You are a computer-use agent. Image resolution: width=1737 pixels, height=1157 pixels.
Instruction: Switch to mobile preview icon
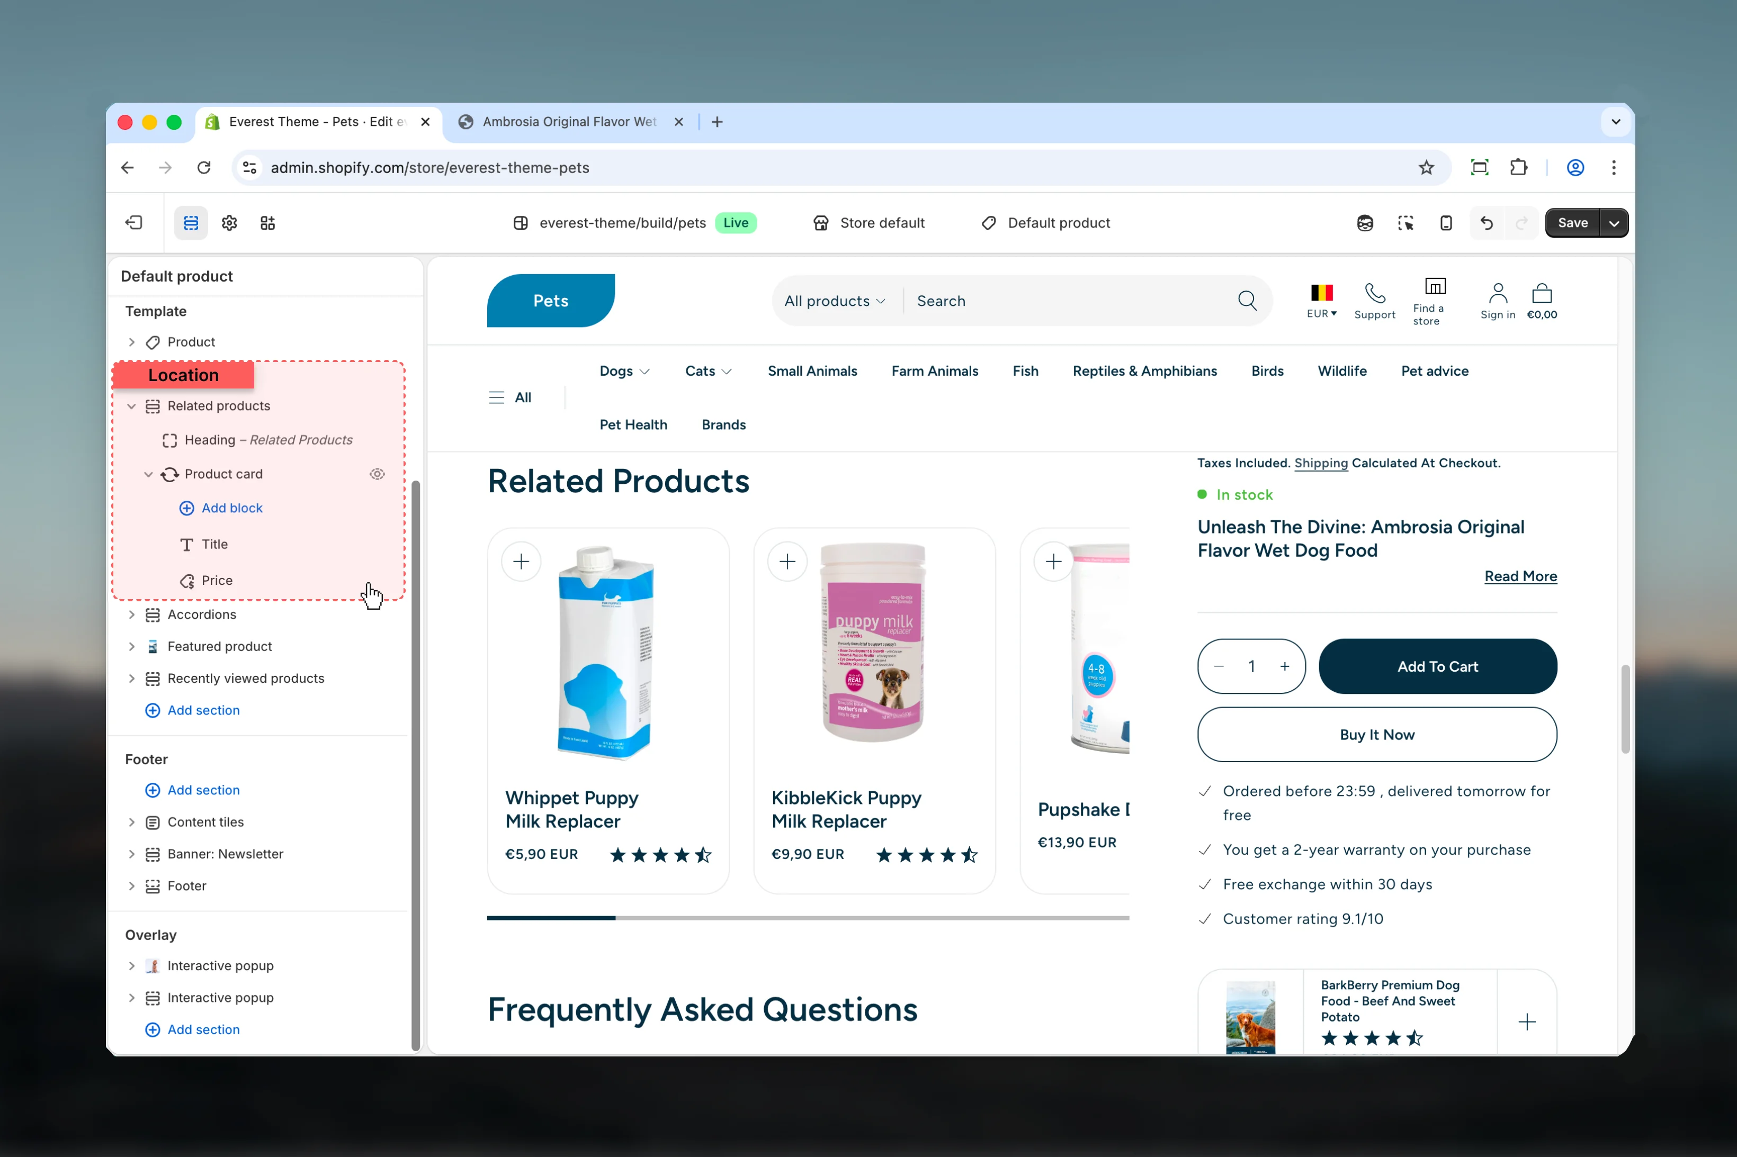(1446, 223)
